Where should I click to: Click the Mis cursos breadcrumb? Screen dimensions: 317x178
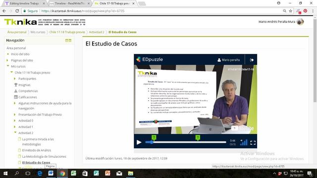pos(38,32)
